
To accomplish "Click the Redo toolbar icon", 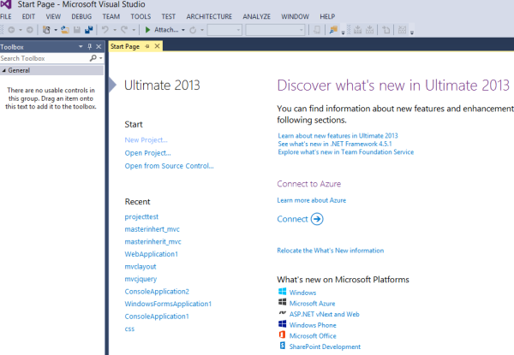I will [124, 30].
